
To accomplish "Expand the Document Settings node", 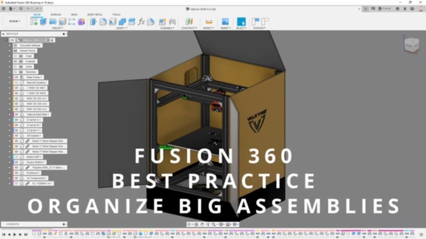I will (x=10, y=45).
